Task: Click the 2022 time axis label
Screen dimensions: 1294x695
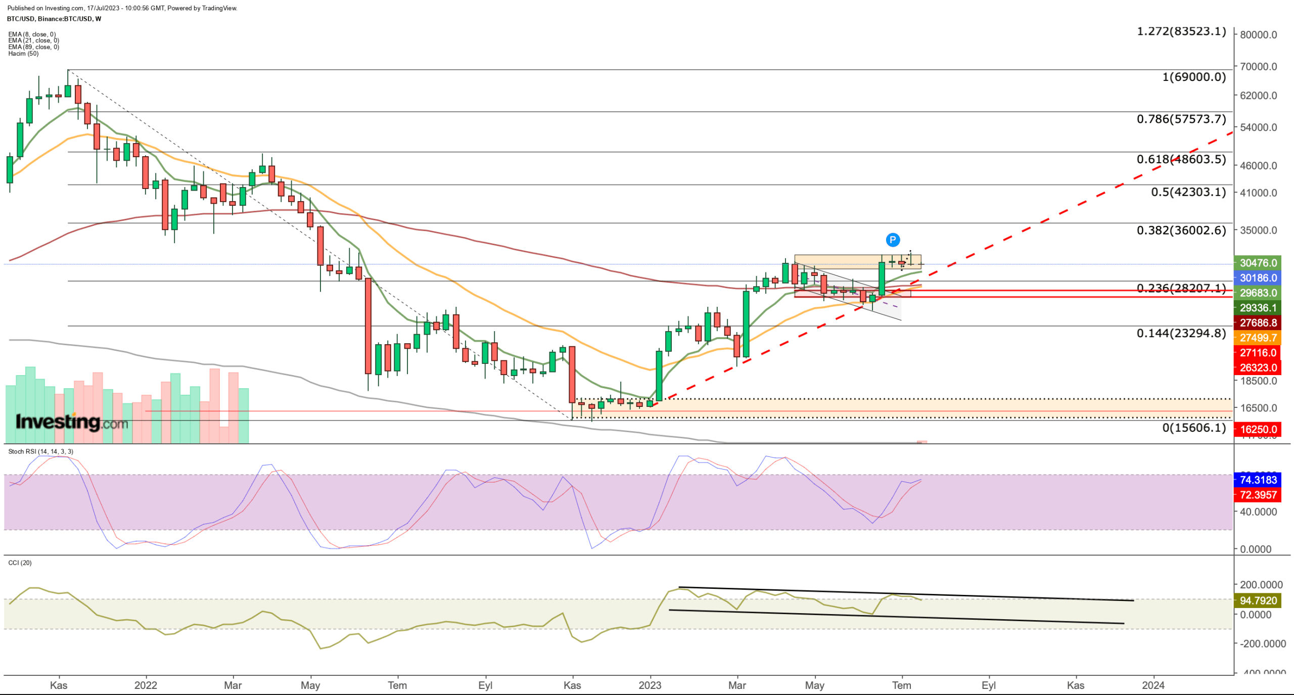Action: [146, 685]
